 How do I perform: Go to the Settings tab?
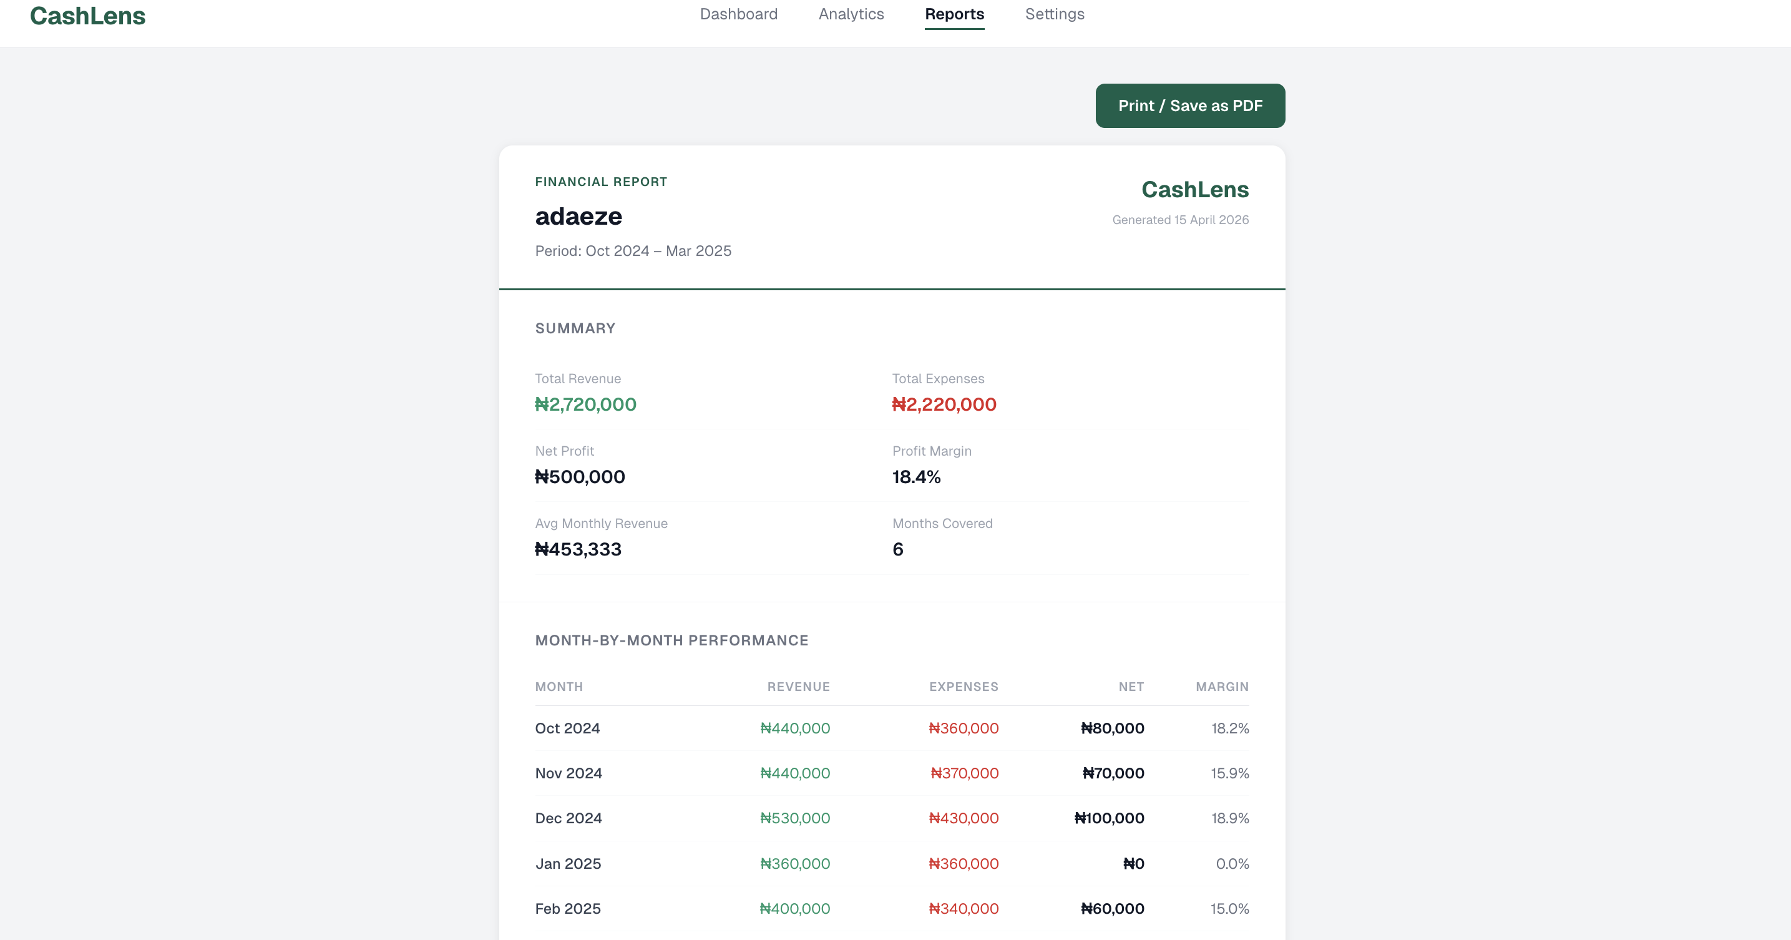(x=1054, y=14)
